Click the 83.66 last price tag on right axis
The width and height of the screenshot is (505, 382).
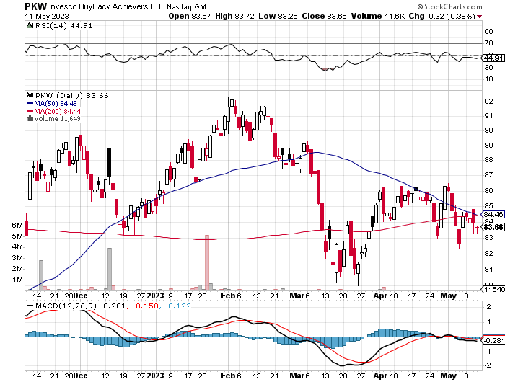[493, 227]
